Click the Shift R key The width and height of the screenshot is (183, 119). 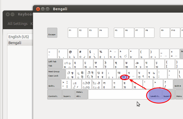click(178, 84)
